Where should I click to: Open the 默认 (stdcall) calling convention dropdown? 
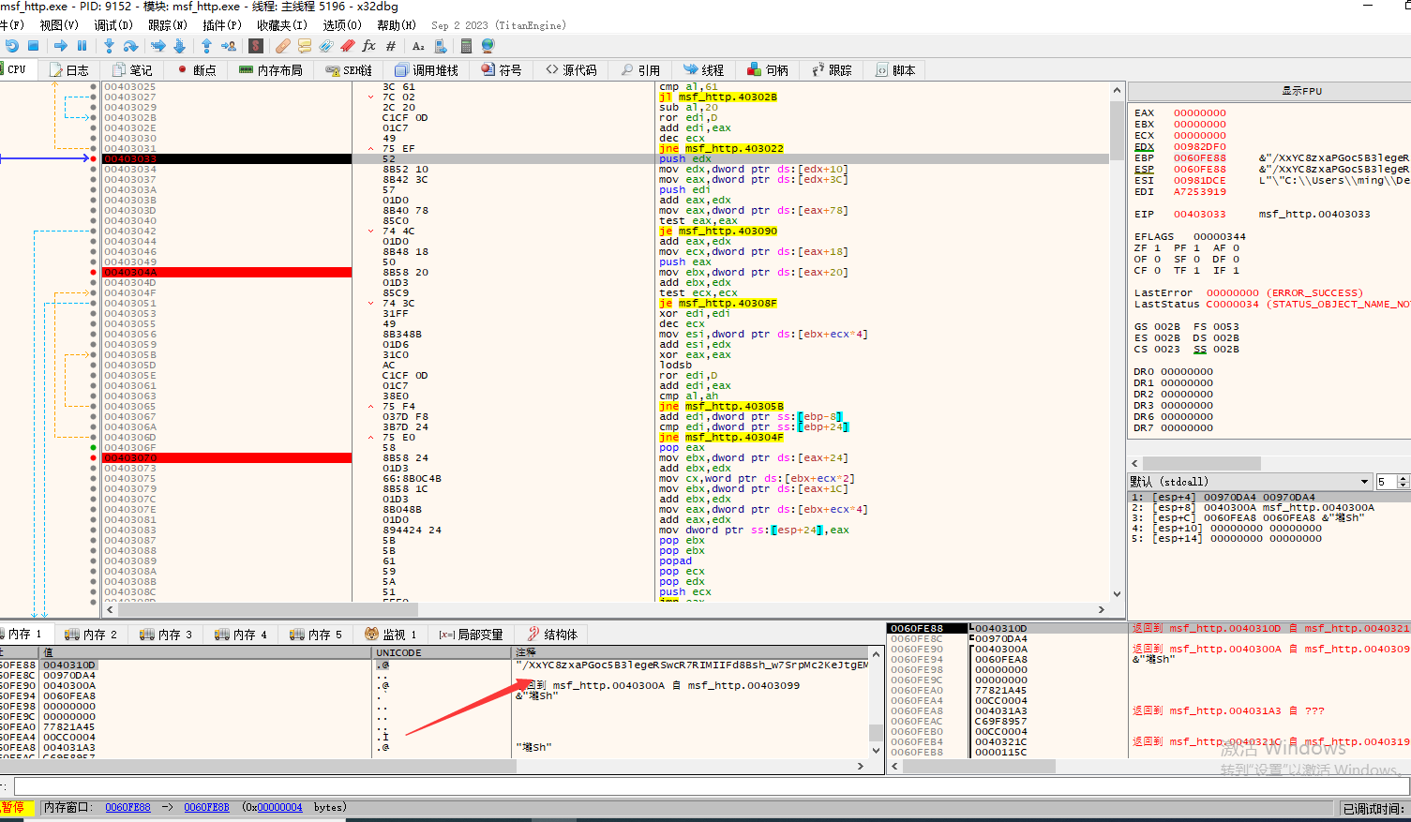pos(1251,482)
